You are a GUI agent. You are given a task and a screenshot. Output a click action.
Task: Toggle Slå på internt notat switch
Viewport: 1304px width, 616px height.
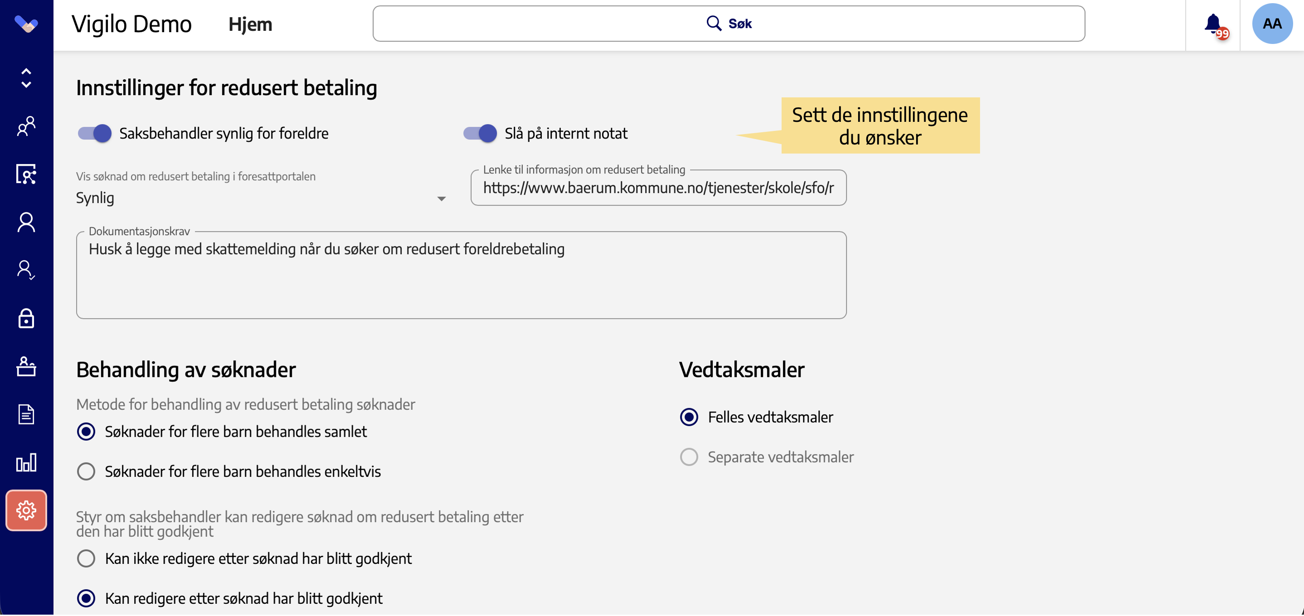click(480, 133)
